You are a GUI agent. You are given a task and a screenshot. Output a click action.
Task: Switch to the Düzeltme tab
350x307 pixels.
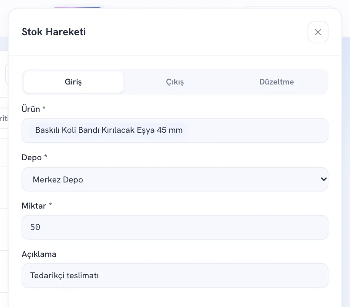(x=276, y=82)
